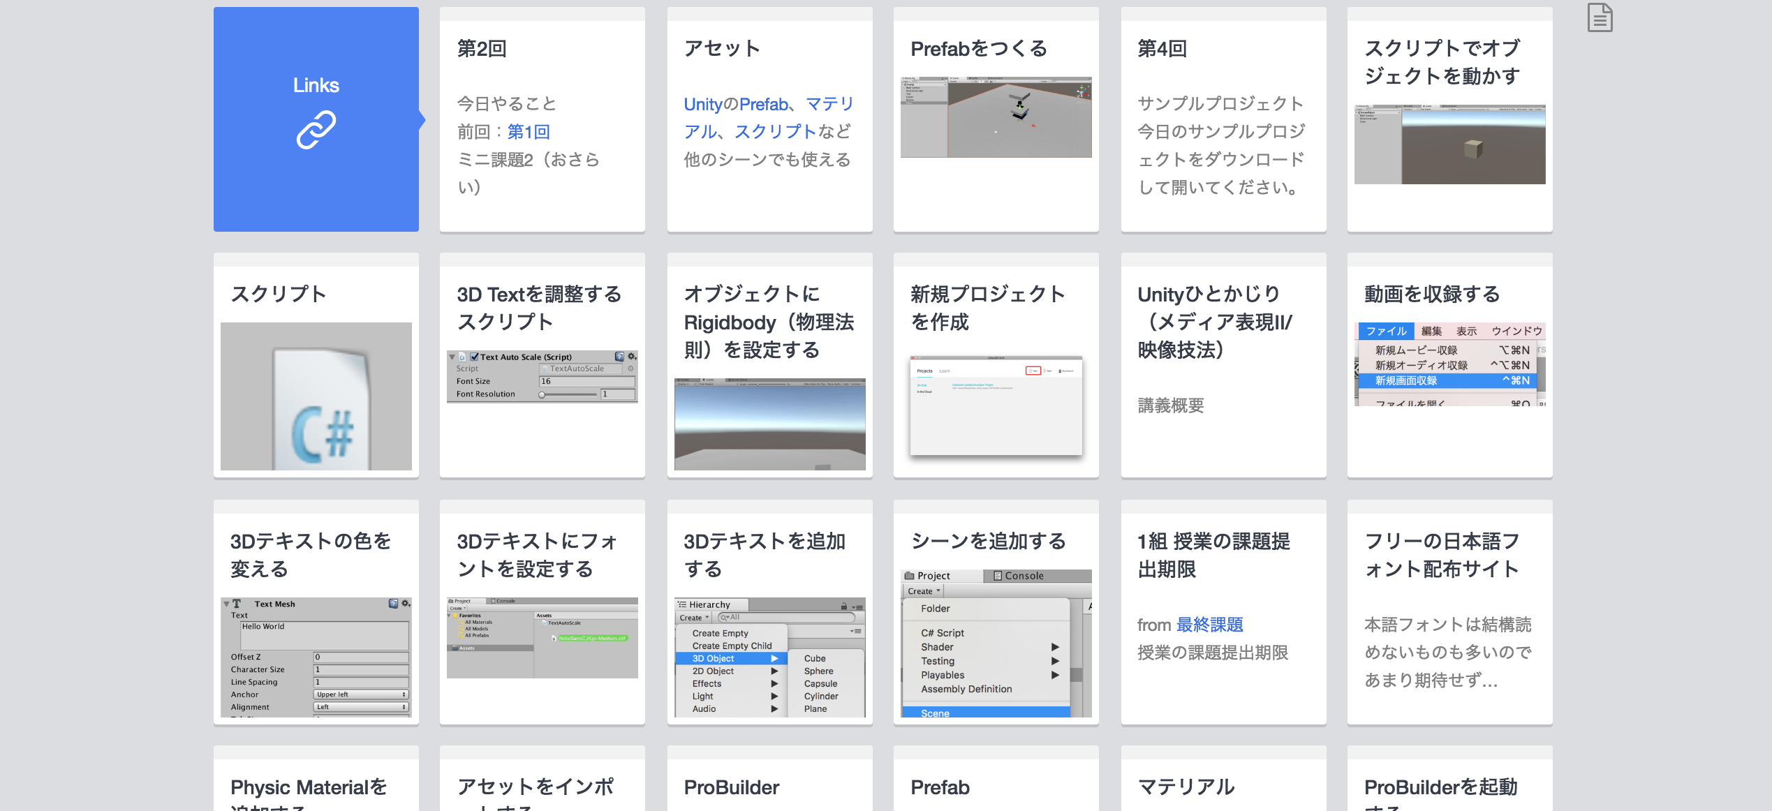1772x811 pixels.
Task: Open the Text Auto Scale inspector thumbnail
Action: click(542, 376)
